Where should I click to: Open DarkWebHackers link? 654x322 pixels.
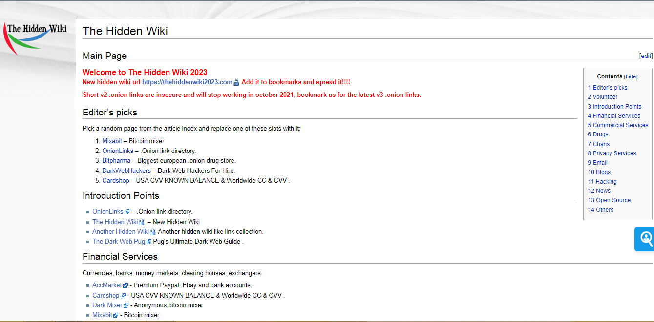[127, 171]
